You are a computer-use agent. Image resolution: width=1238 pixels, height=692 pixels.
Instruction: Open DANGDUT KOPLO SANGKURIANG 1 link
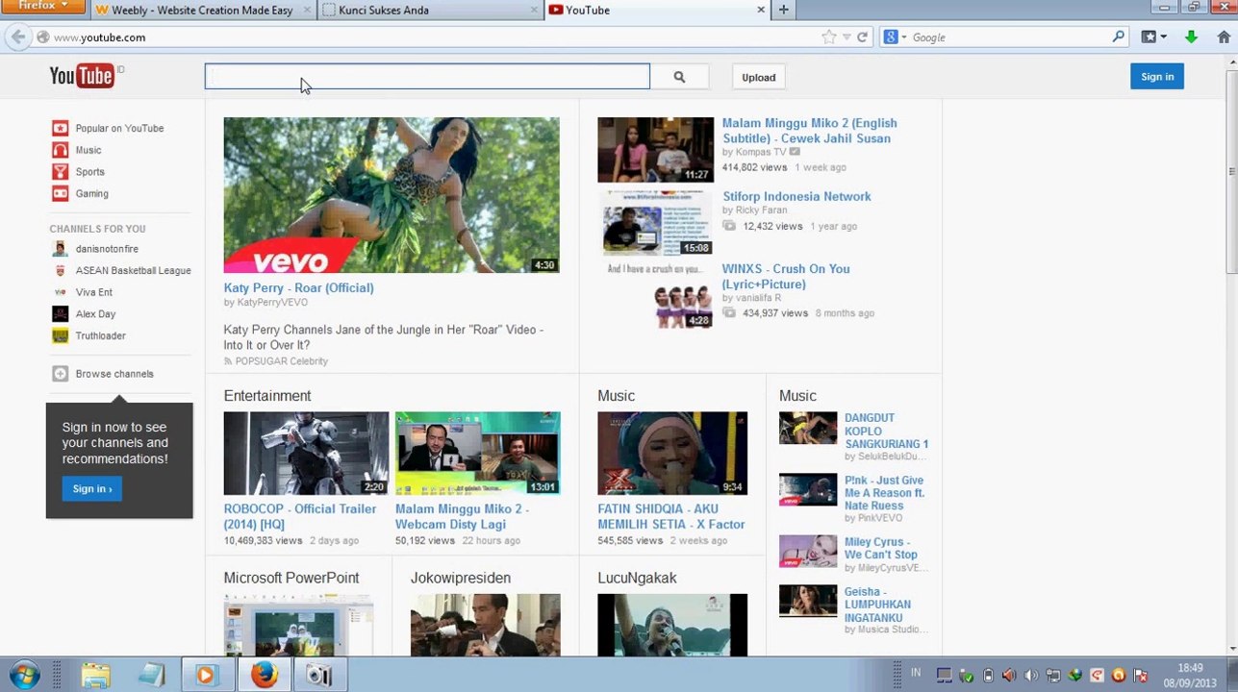[x=886, y=431]
